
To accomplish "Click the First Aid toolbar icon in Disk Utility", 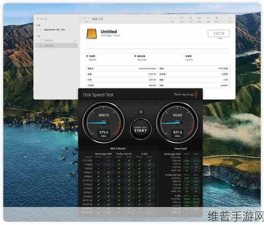I will pyautogui.click(x=182, y=19).
